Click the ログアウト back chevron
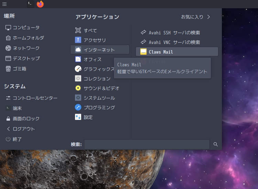 [8, 129]
